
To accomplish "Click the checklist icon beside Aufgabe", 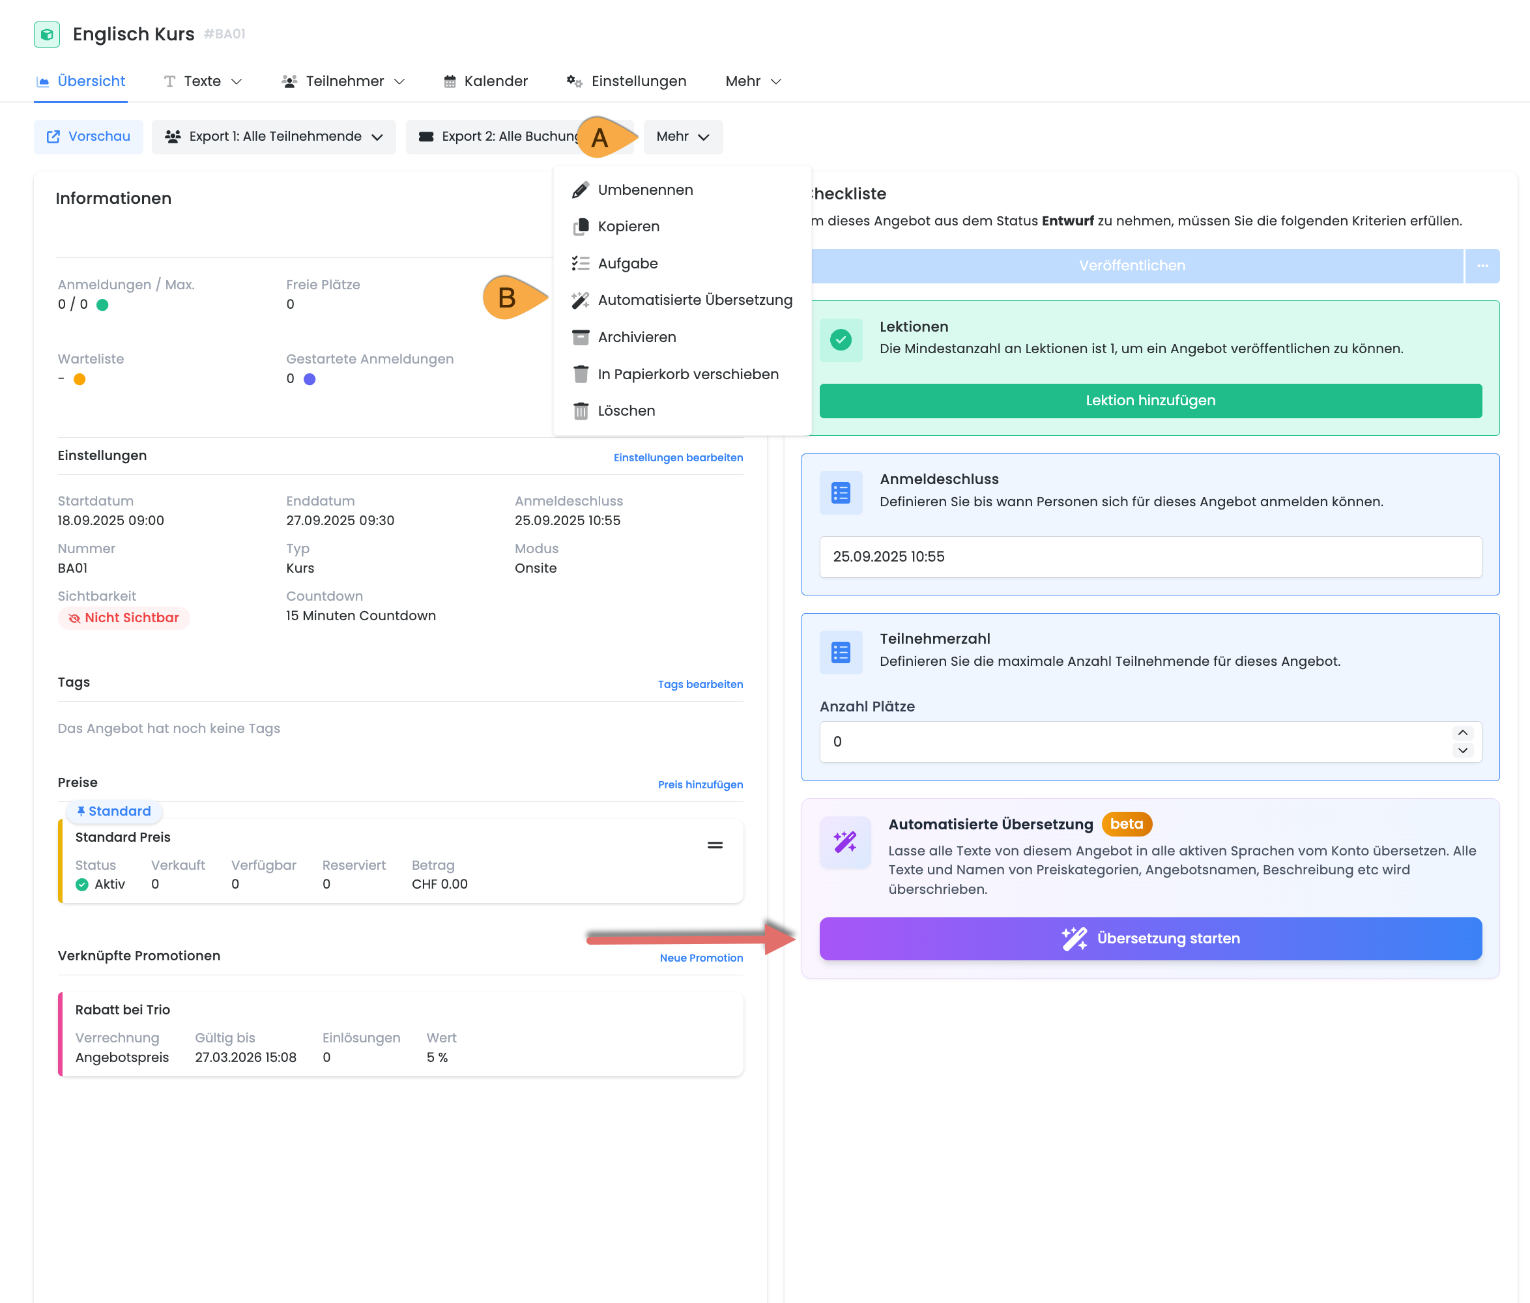I will point(581,264).
